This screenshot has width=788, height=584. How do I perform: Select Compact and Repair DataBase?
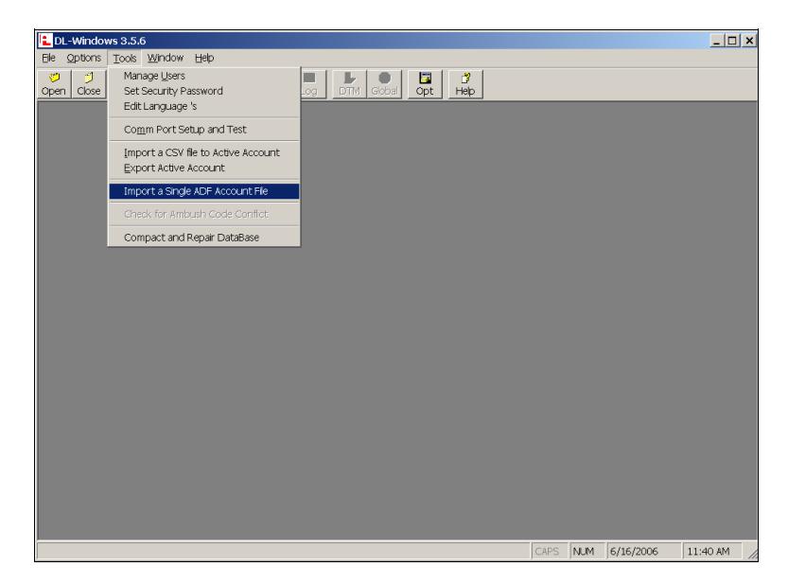(x=204, y=238)
